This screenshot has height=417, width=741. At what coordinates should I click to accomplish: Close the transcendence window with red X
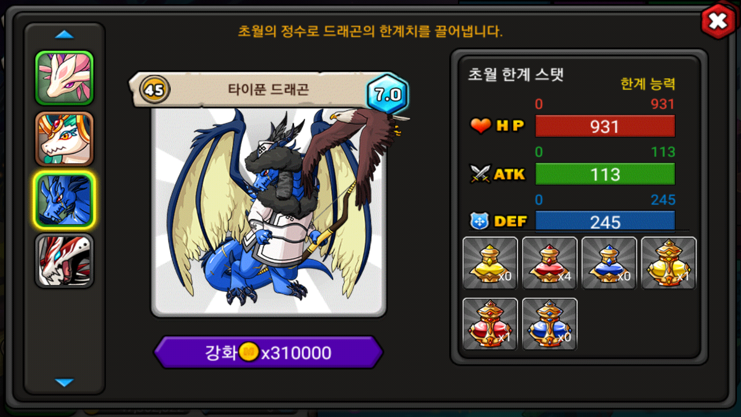[x=718, y=21]
